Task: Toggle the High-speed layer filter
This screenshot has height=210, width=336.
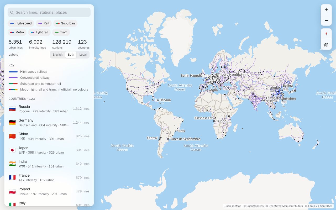Action: (x=21, y=23)
